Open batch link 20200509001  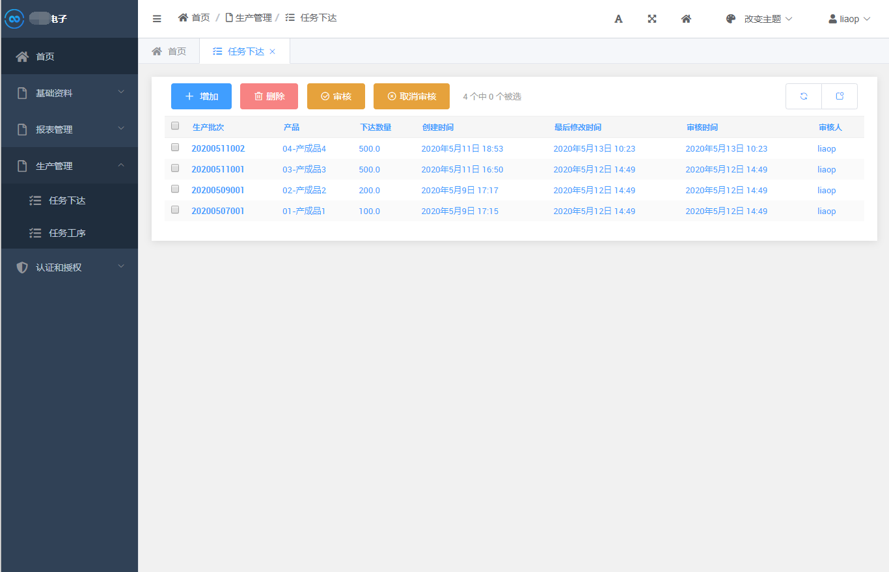(x=218, y=190)
